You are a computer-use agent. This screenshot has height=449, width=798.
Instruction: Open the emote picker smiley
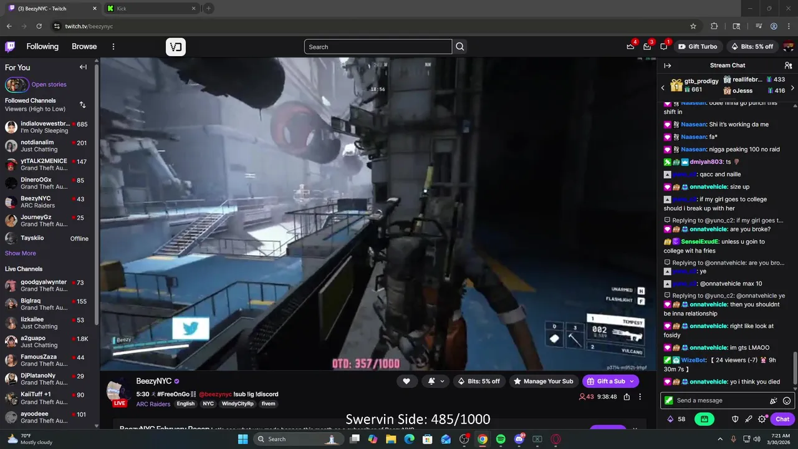(x=787, y=401)
